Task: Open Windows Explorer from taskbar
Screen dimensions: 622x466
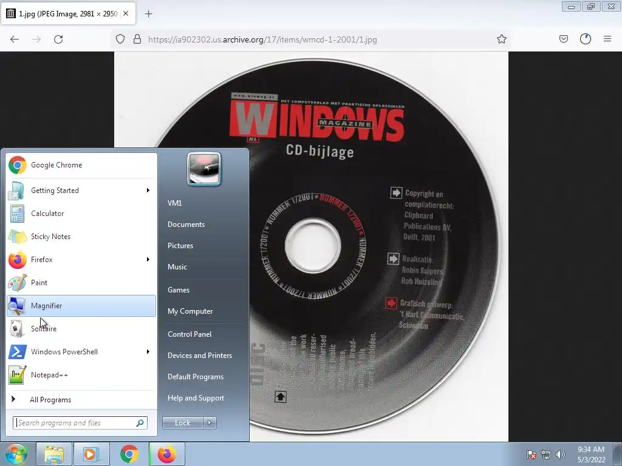Action: pyautogui.click(x=54, y=454)
